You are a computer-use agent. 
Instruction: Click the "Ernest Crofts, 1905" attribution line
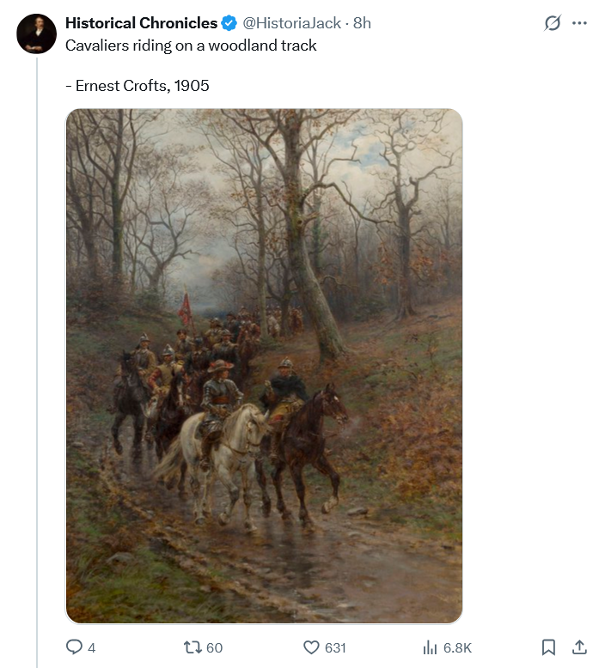(137, 86)
